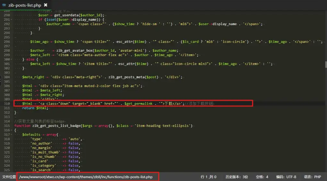Open the 历史版本 3份 history list
This screenshot has width=327, height=181.
click(x=236, y=177)
